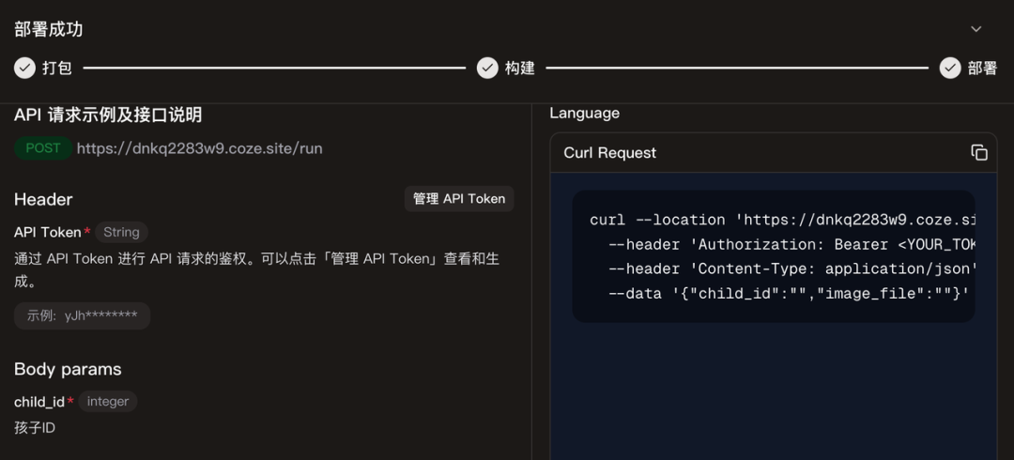1014x460 pixels.
Task: Click the 构建 step checkmark icon
Action: pos(487,68)
